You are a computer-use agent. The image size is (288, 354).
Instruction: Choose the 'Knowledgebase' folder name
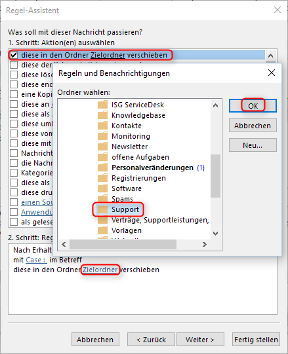pyautogui.click(x=138, y=115)
